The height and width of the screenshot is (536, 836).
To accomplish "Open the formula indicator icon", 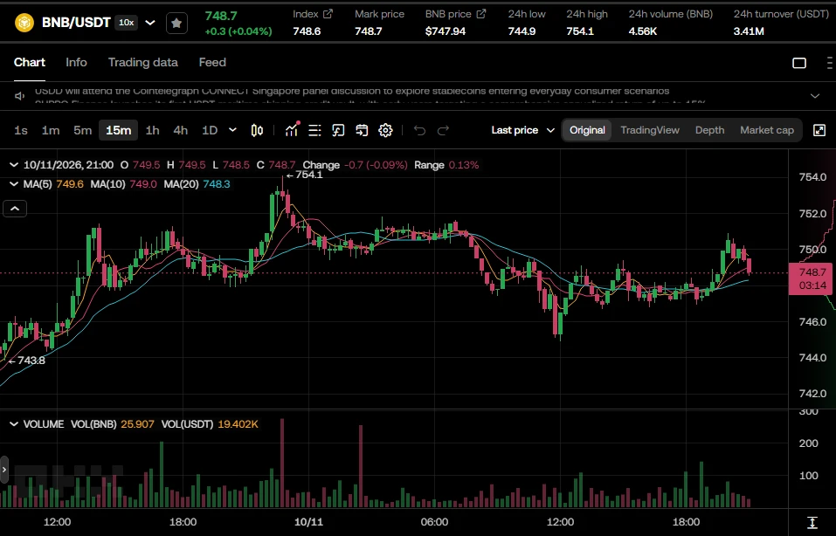I will pyautogui.click(x=338, y=130).
